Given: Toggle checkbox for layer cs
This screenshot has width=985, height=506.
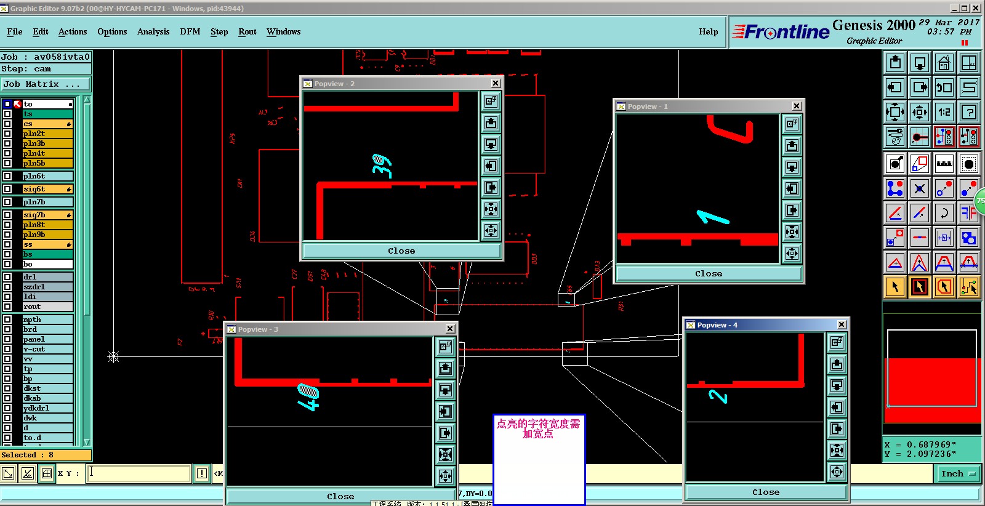Looking at the screenshot, I should (7, 124).
